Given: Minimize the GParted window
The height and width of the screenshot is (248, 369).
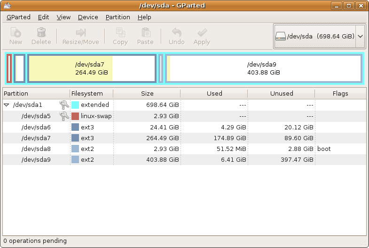Looking at the screenshot, I should coord(337,6).
